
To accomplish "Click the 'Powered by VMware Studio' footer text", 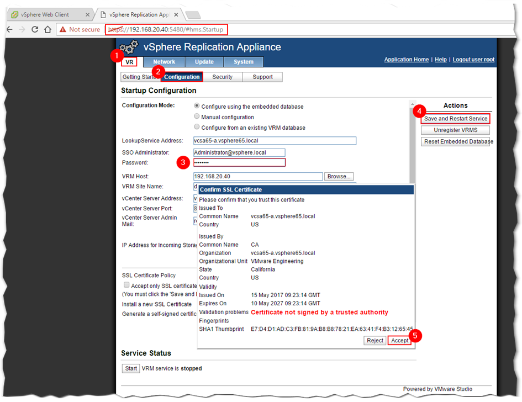I will [x=437, y=389].
